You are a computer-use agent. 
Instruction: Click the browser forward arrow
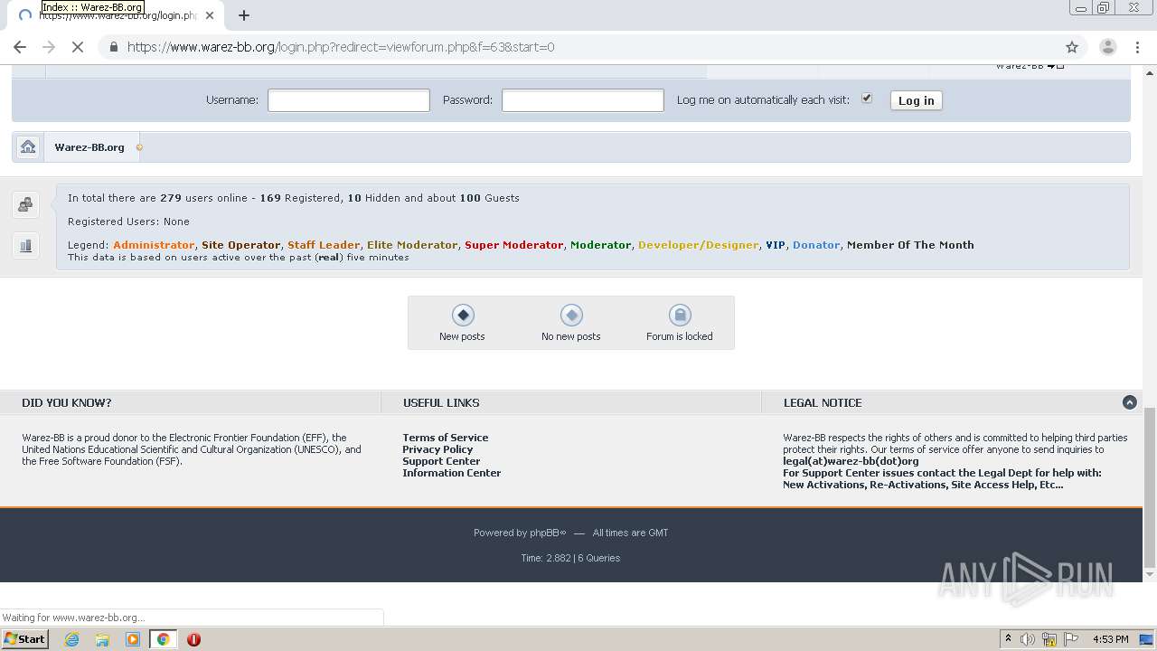click(49, 47)
